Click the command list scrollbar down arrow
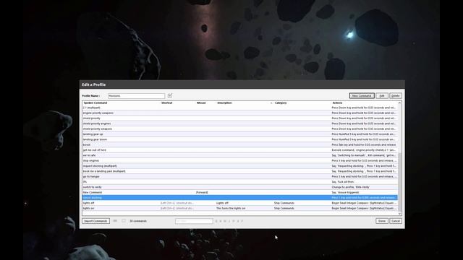The width and height of the screenshot is (463, 260). point(400,214)
